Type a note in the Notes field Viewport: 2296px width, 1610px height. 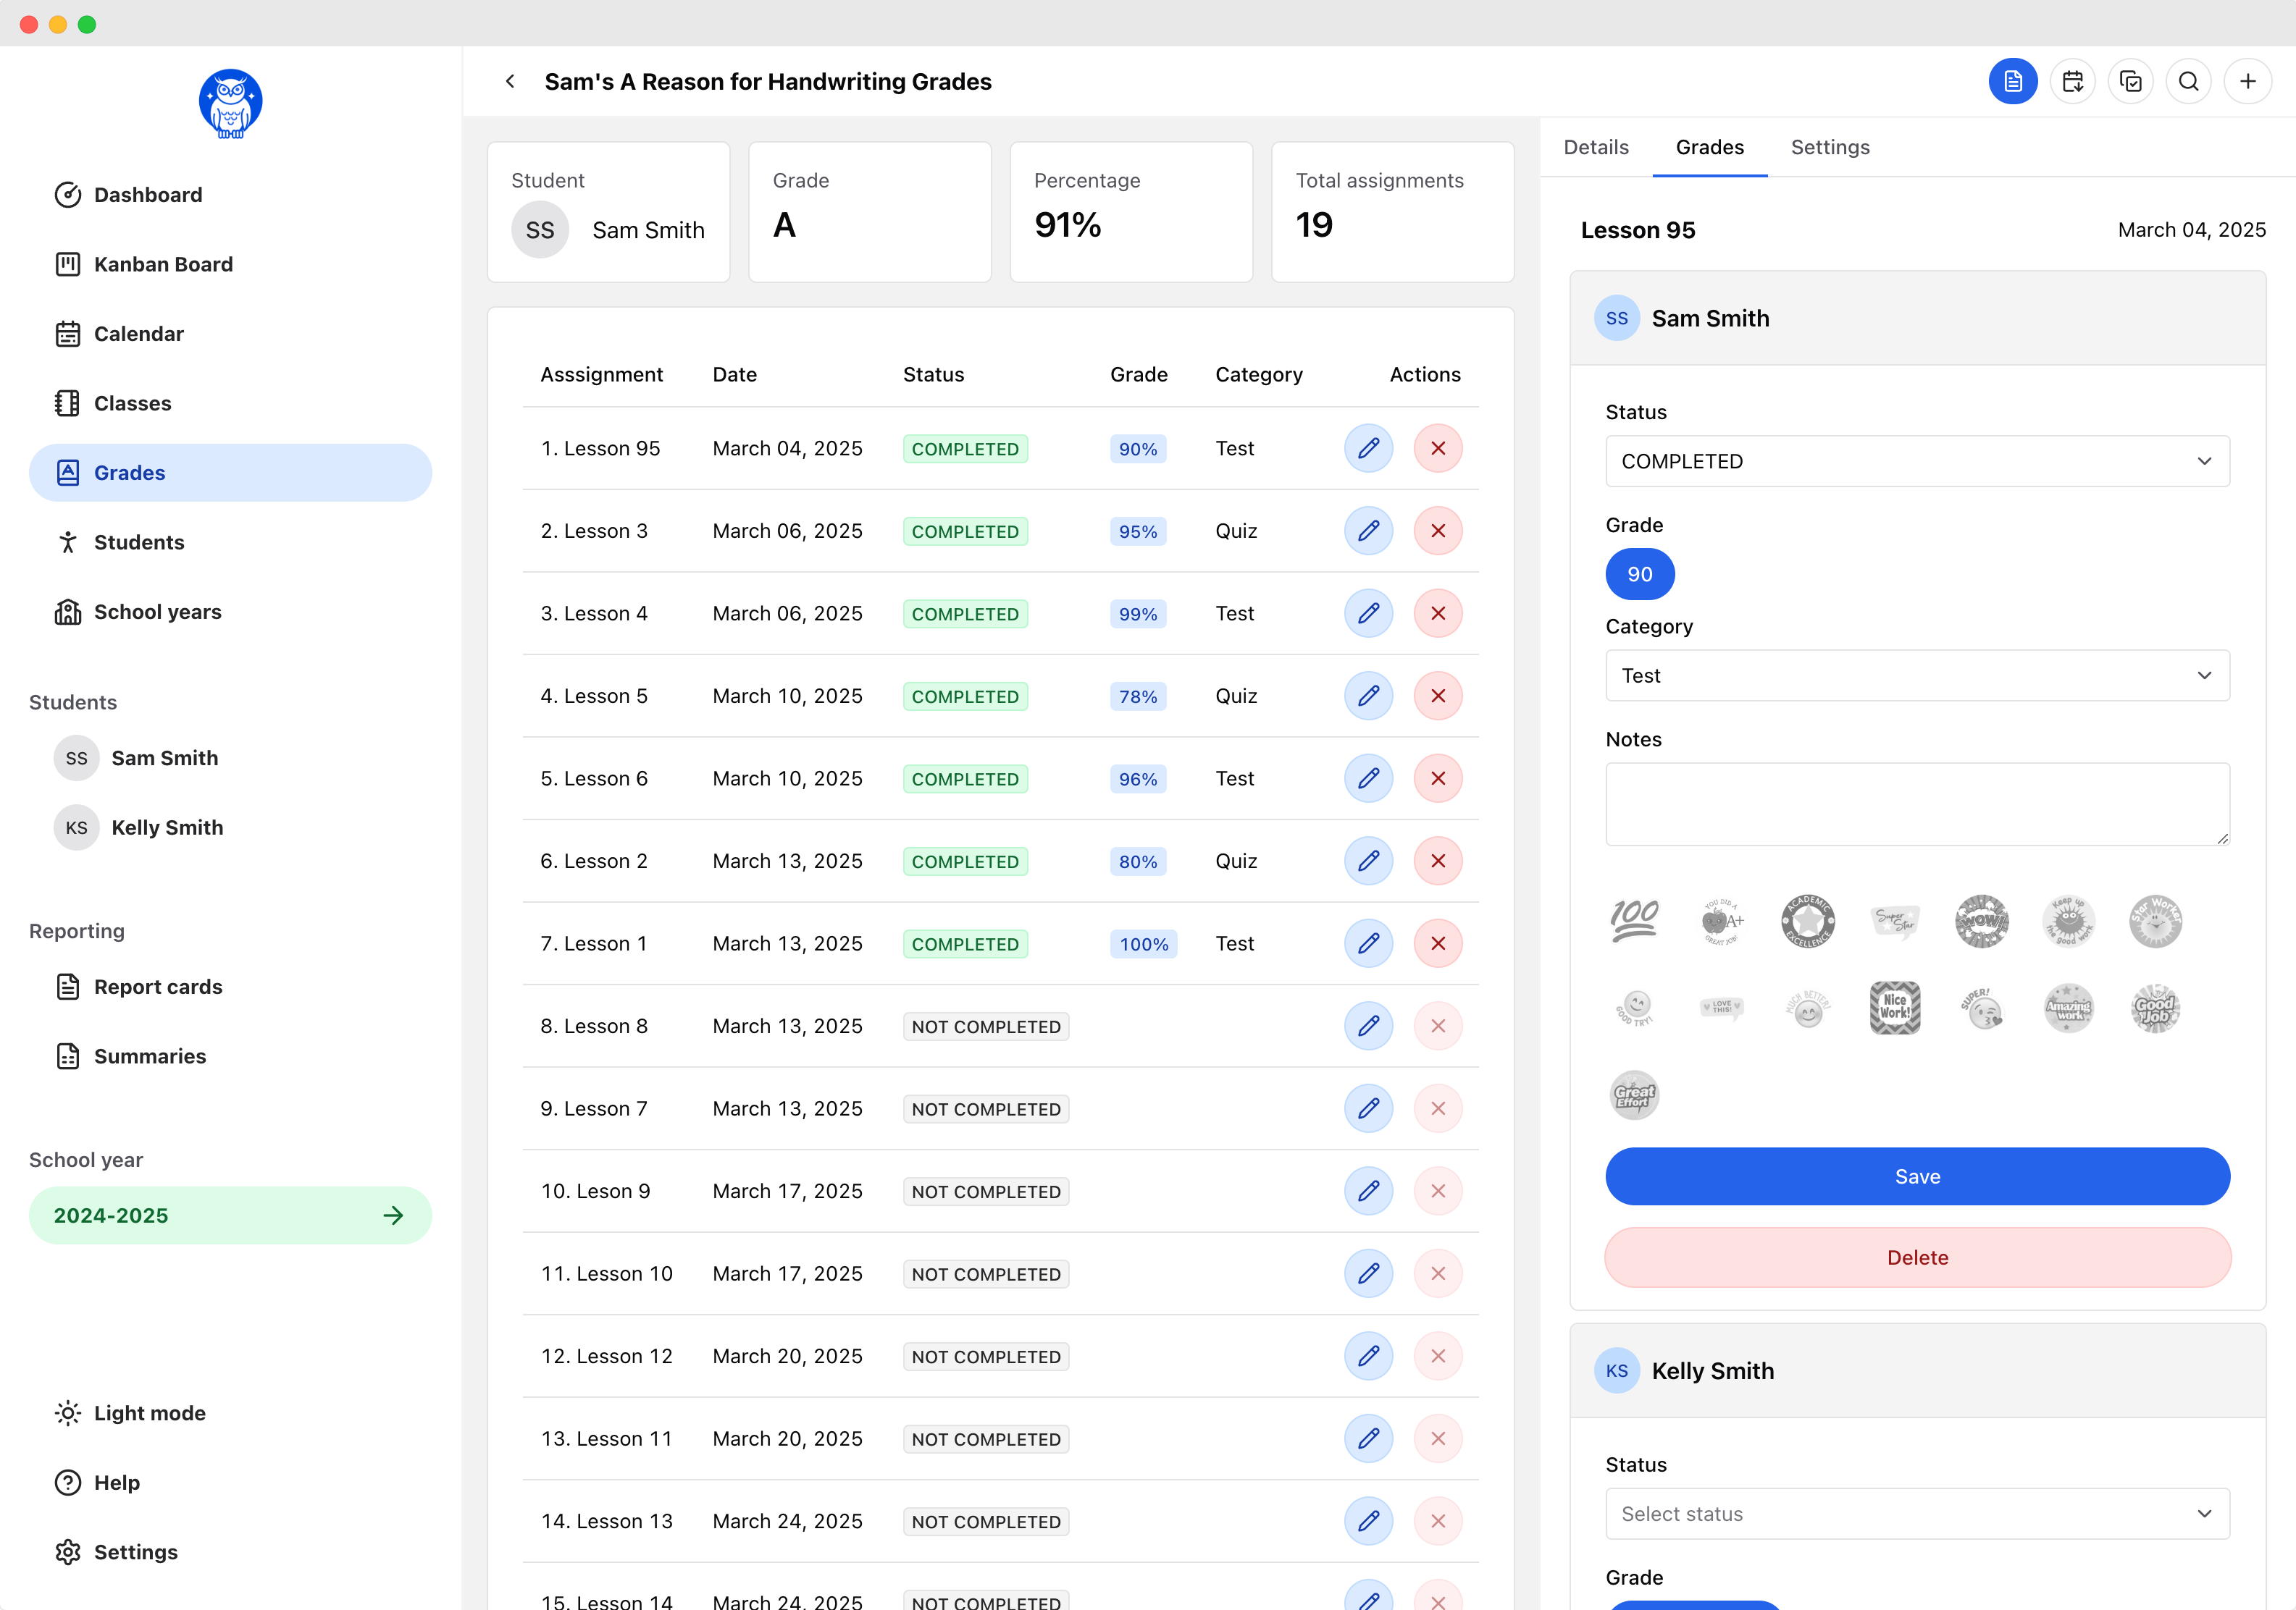point(1916,804)
